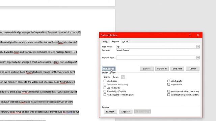Viewport: 216px width, 121px height.
Task: Enable Sounds like (English) checkbox
Action: (105, 91)
